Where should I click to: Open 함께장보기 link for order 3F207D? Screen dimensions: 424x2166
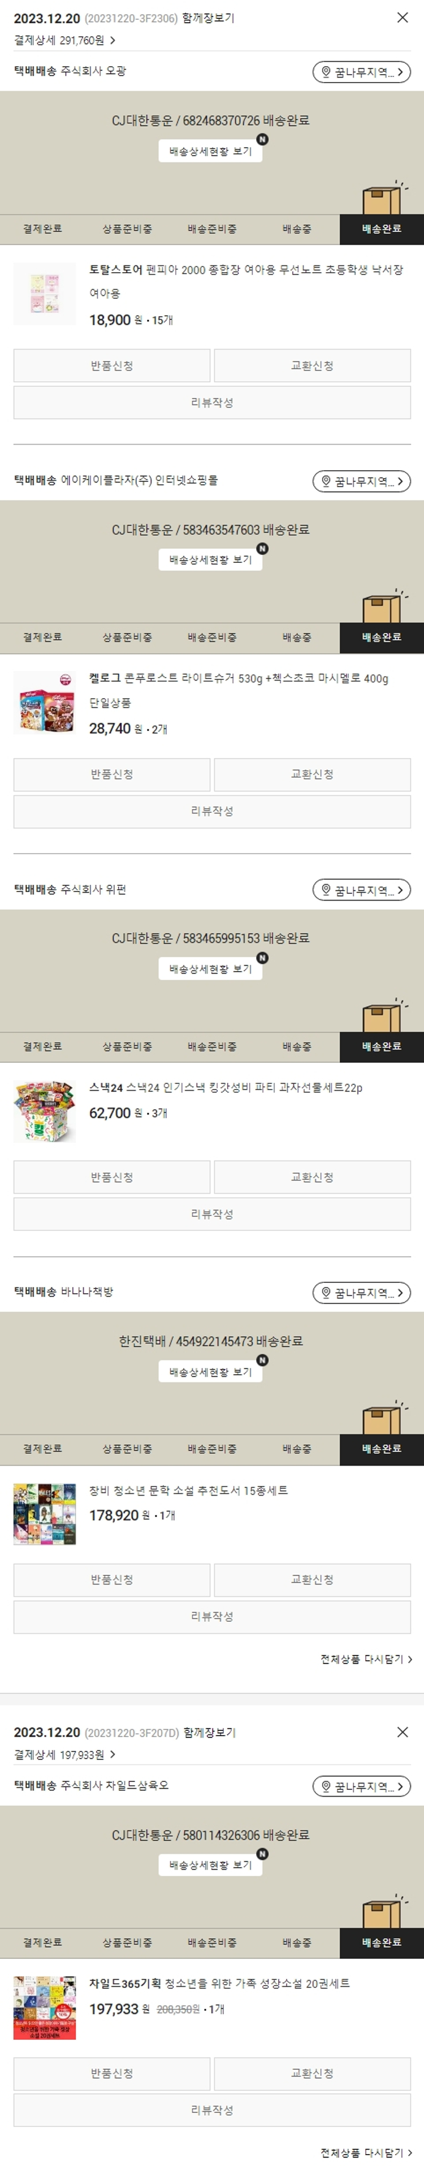tap(209, 1732)
